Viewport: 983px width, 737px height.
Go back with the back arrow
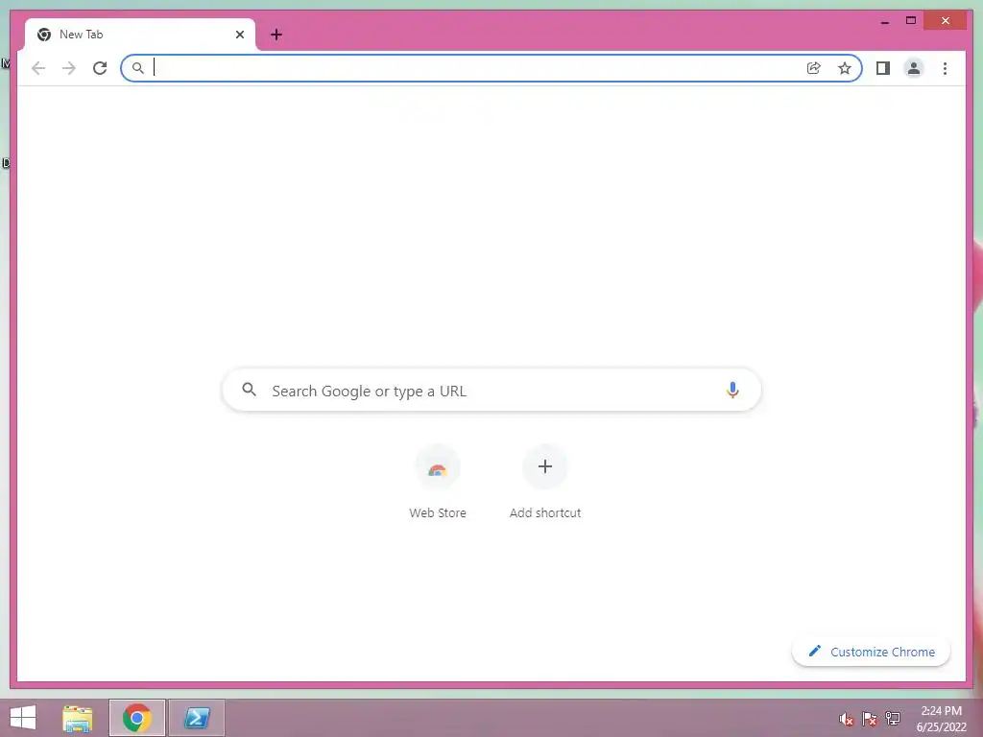coord(38,68)
